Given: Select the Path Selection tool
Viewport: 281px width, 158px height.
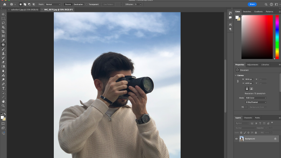Looking at the screenshot, I should (x=3, y=93).
